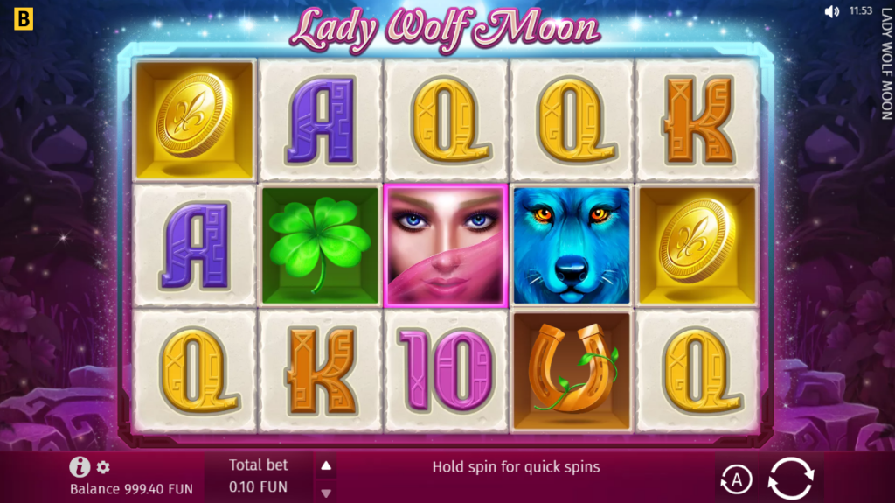Open settings gear icon
The image size is (895, 503).
point(103,467)
